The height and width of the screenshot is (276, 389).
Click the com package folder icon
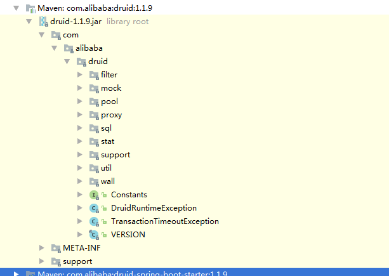[x=56, y=36]
